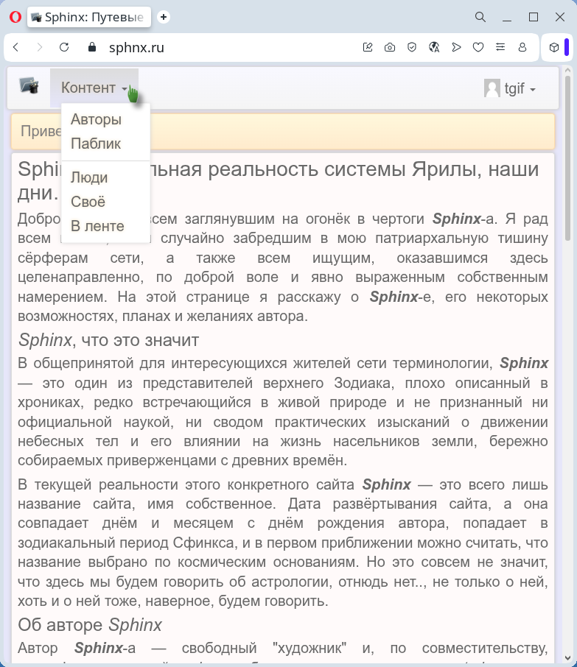This screenshot has width=577, height=667.
Task: Open the Easy Setup sliders icon
Action: [500, 47]
